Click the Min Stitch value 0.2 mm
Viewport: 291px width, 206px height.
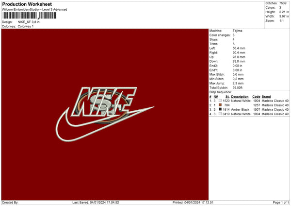pyautogui.click(x=238, y=79)
